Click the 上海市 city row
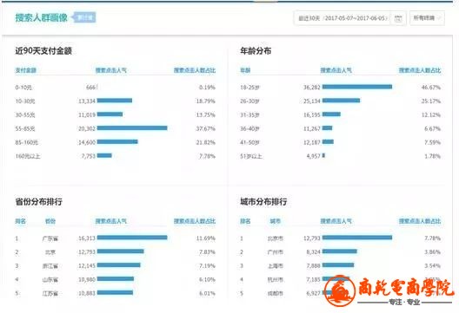The height and width of the screenshot is (313, 459). click(x=340, y=265)
